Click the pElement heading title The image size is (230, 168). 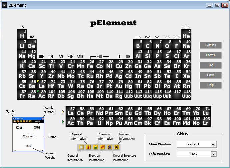click(x=114, y=23)
